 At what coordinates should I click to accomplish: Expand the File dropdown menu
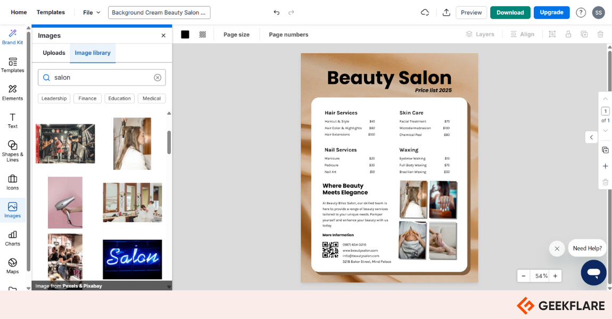[x=92, y=12]
